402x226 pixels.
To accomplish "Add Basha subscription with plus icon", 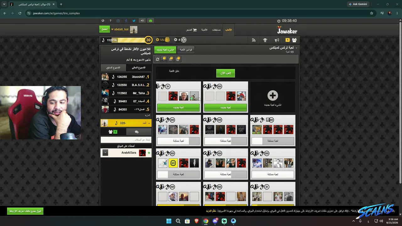I will (157, 40).
